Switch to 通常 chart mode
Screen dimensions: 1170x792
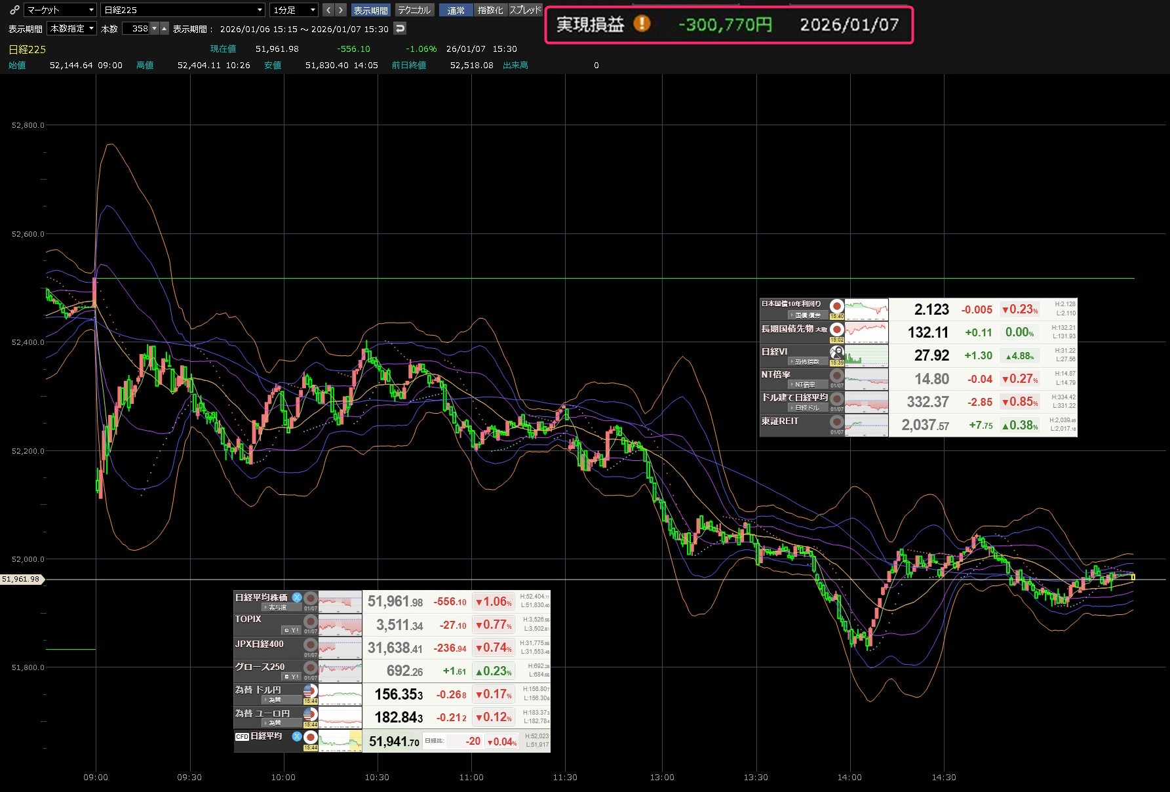click(456, 10)
